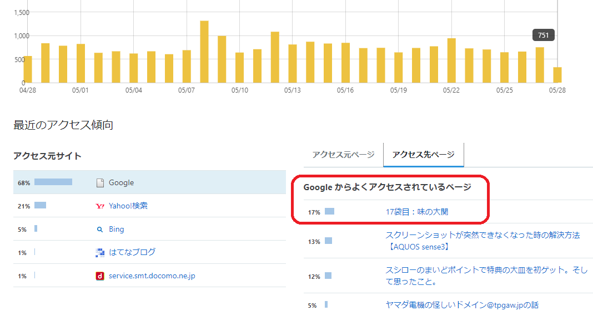Click the Bing magnifier icon
This screenshot has width=593, height=316.
[x=100, y=230]
